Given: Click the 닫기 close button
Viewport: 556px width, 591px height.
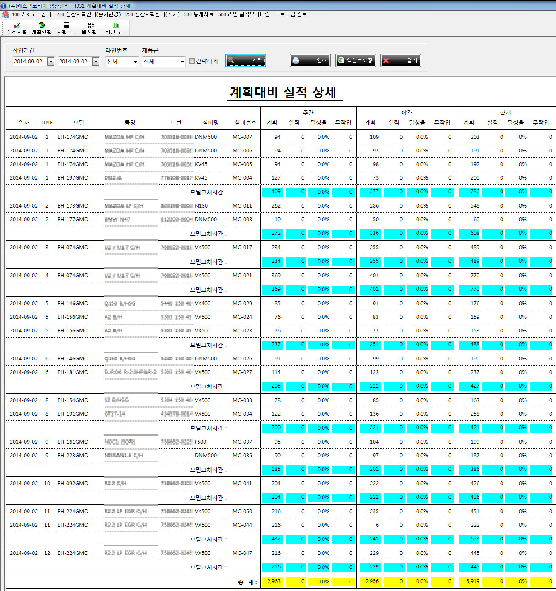Looking at the screenshot, I should [400, 60].
